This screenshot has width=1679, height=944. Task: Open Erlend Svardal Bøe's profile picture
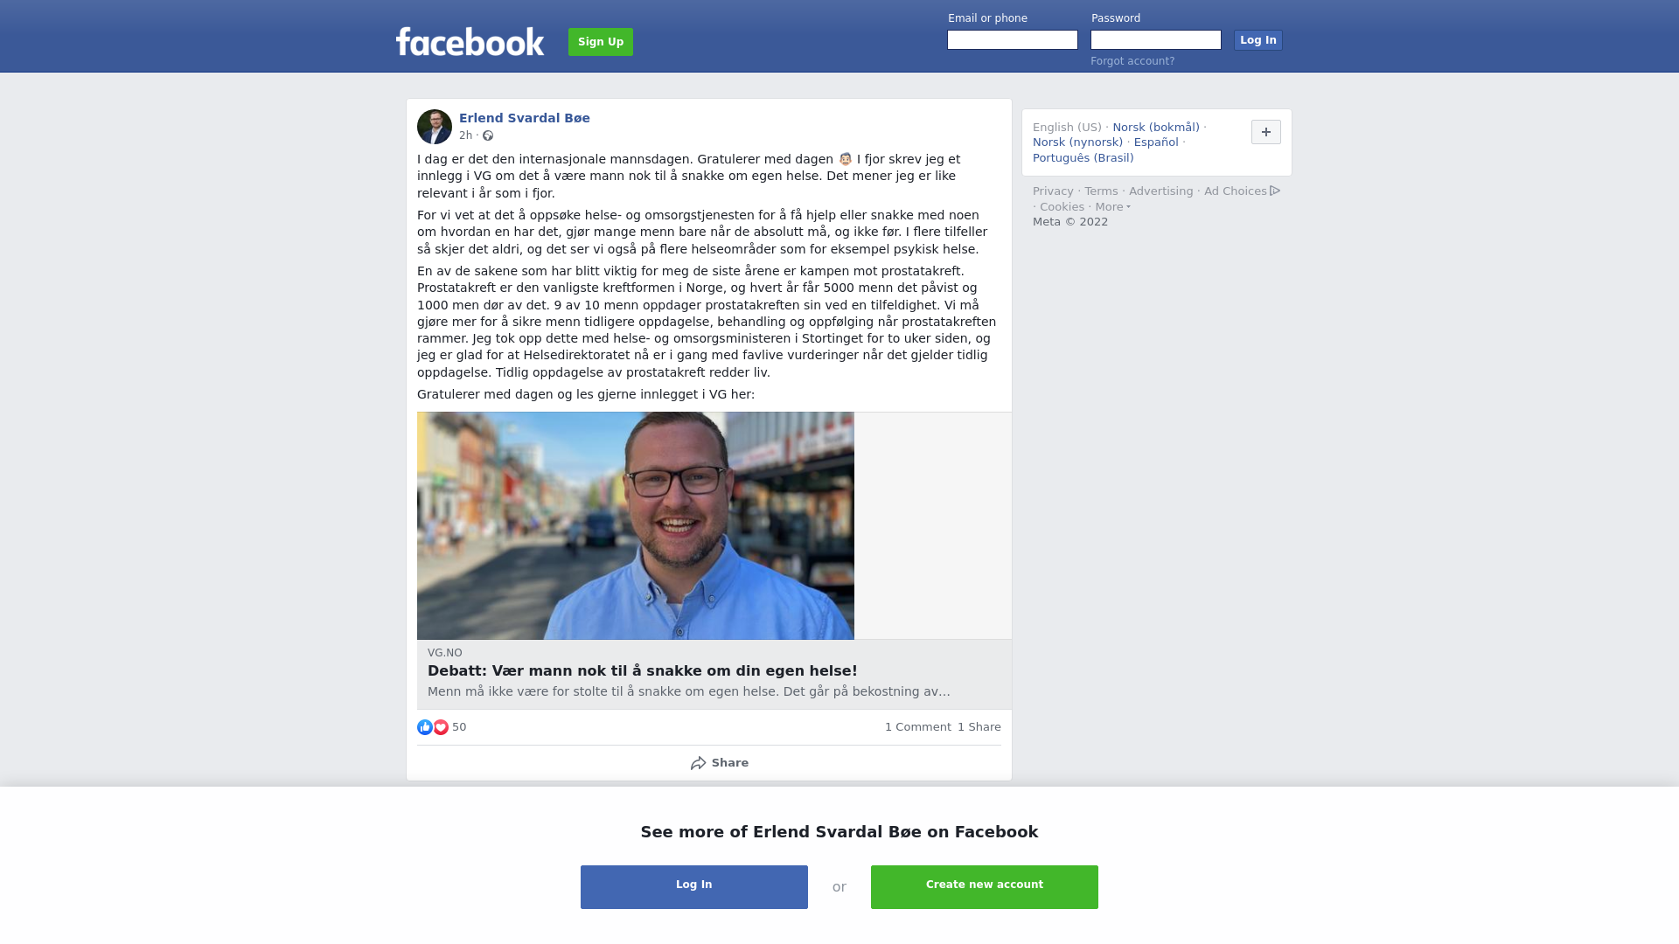(x=435, y=127)
